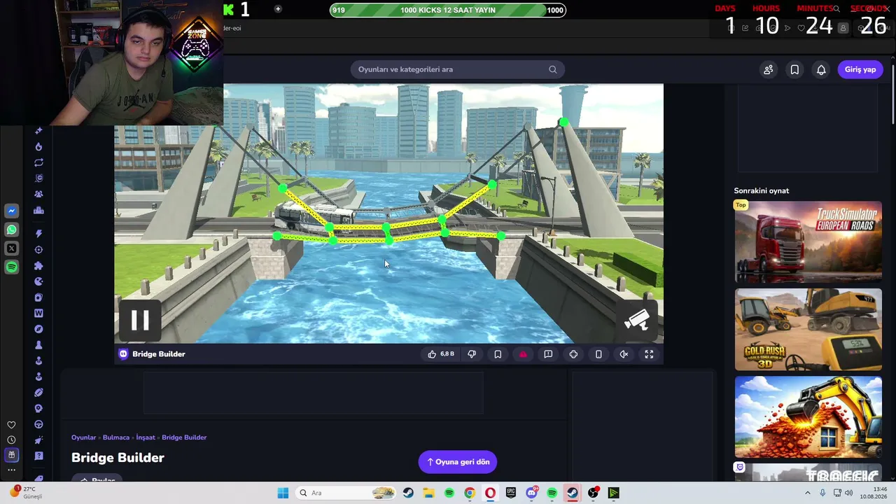Open the volume control in system tray
Image resolution: width=896 pixels, height=504 pixels.
tap(849, 493)
